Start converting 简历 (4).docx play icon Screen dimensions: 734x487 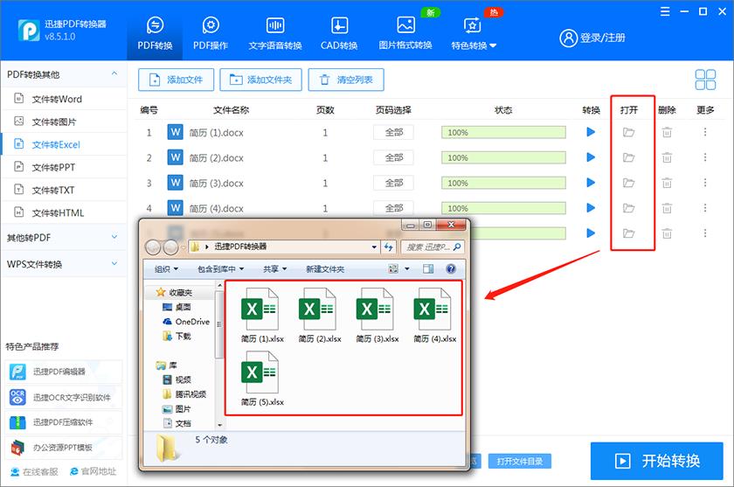[x=591, y=208]
